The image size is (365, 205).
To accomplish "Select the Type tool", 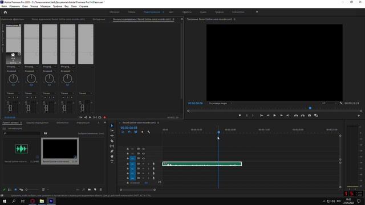I will pyautogui.click(x=112, y=162).
